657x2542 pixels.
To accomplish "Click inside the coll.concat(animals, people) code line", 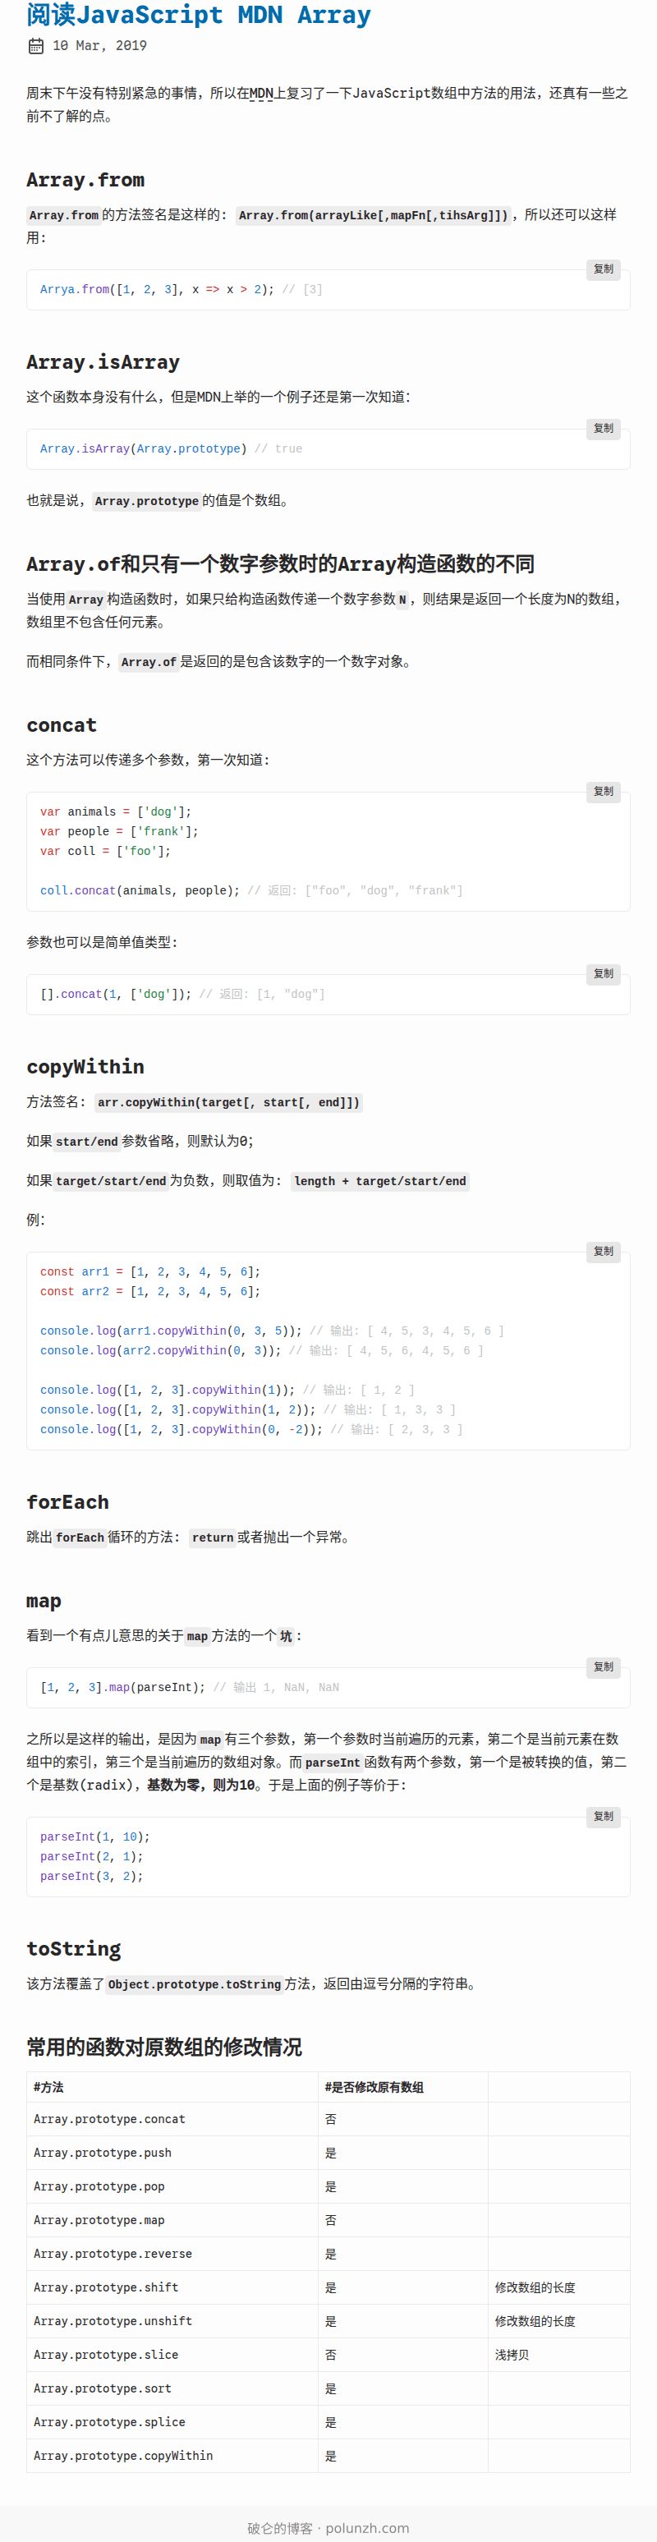I will [139, 890].
